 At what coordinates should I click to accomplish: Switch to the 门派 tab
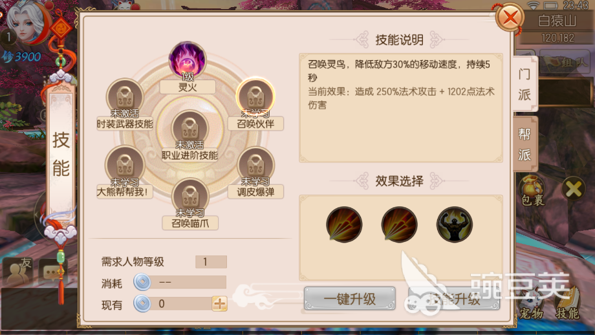(525, 84)
